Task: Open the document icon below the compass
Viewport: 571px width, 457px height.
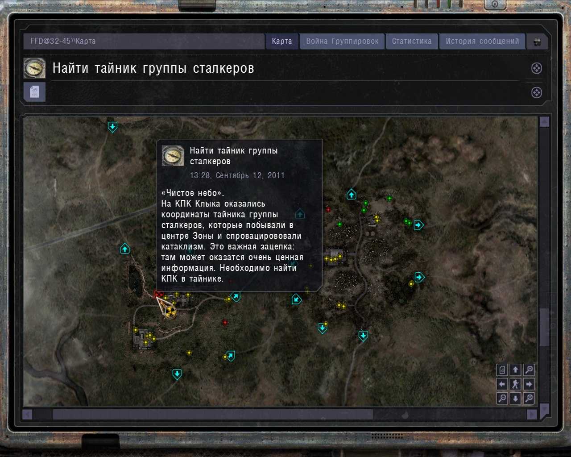Action: coord(34,92)
